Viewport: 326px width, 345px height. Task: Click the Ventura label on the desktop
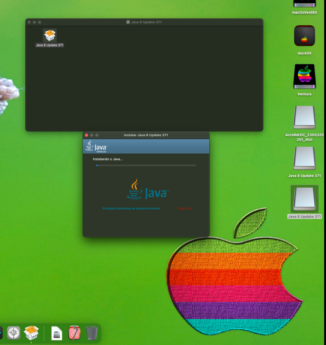304,94
